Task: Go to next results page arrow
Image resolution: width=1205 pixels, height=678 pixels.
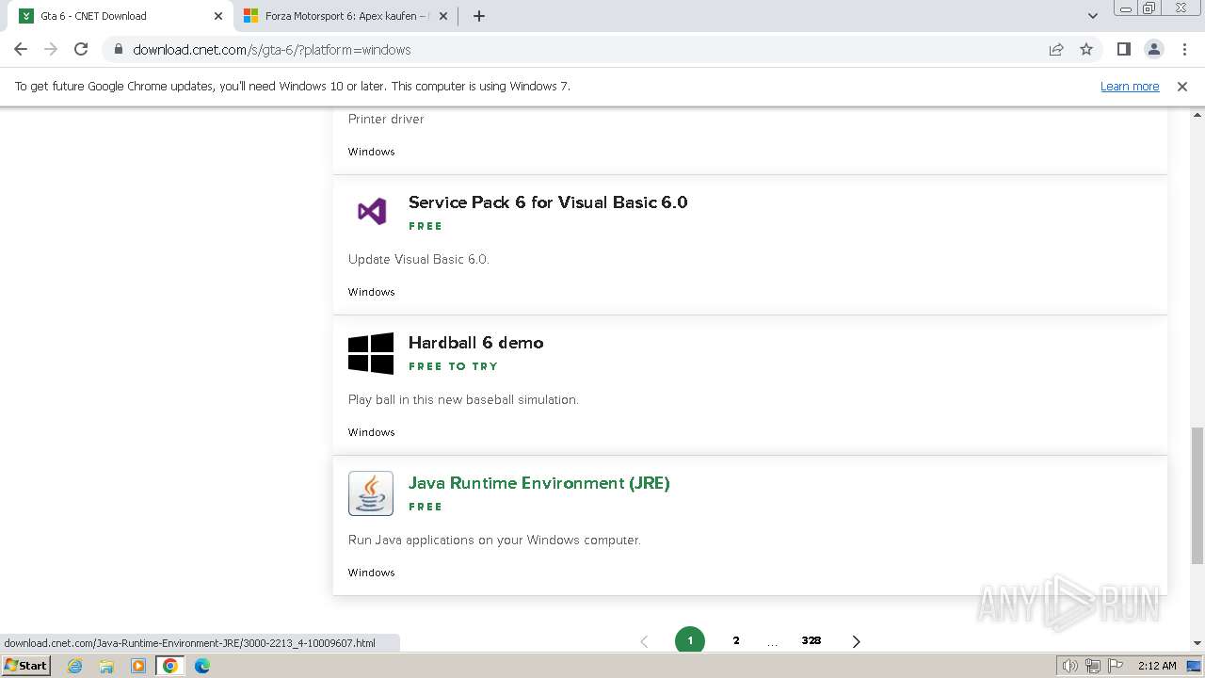Action: [856, 641]
